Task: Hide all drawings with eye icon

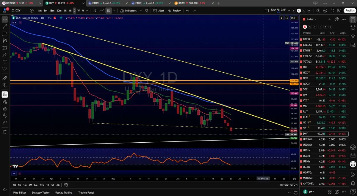Action: click(x=5, y=115)
